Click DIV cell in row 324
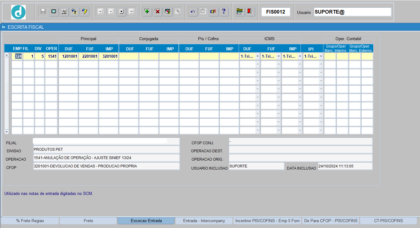420x228 pixels. [x=39, y=57]
